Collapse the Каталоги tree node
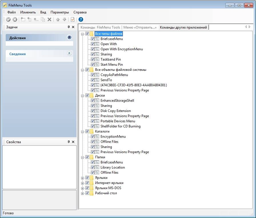The width and height of the screenshot is (256, 218). (83, 132)
